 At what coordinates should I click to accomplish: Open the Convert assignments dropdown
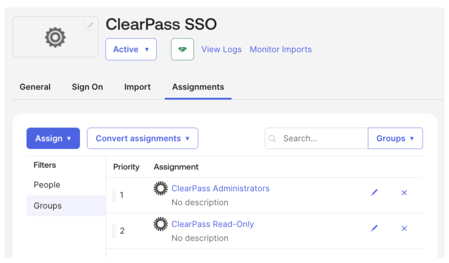point(142,139)
